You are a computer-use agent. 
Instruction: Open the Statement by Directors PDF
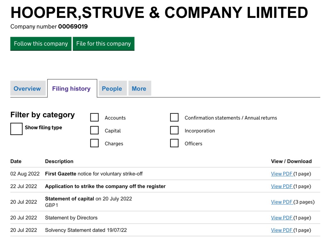(282, 218)
